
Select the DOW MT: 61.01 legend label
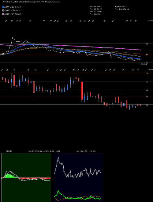tap(13, 11)
